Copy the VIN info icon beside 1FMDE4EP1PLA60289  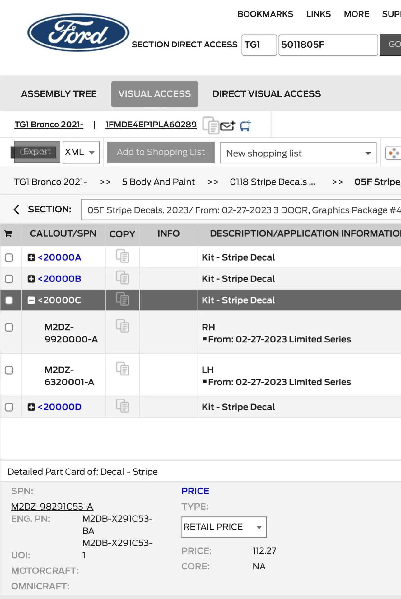click(x=211, y=125)
